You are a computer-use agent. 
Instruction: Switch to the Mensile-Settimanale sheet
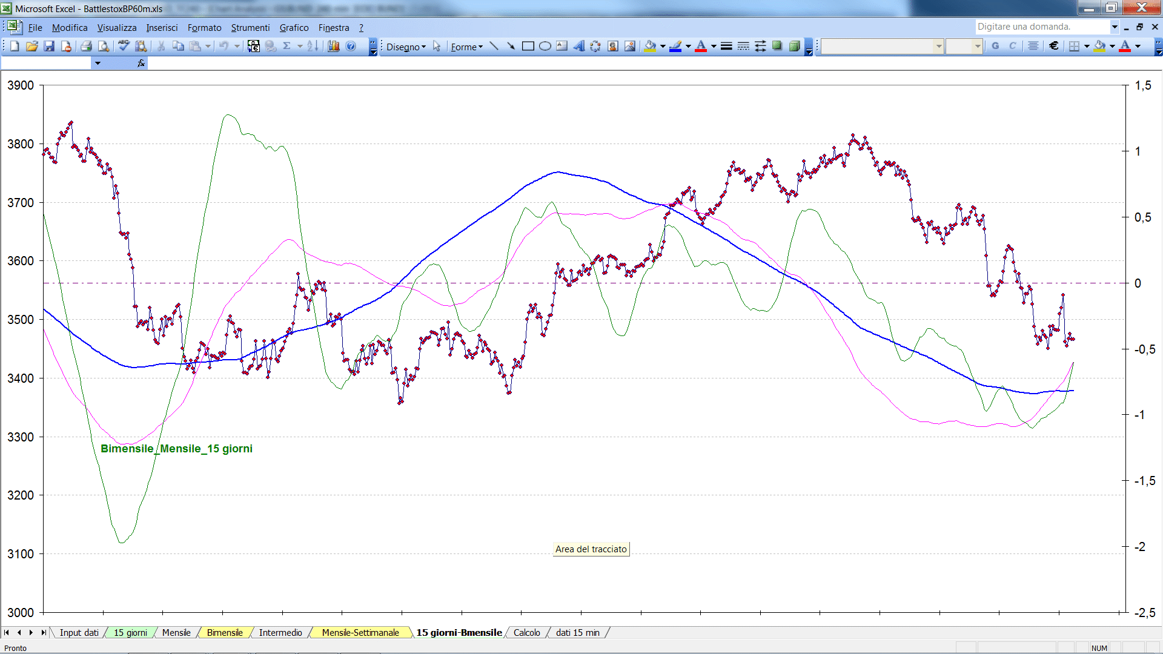(360, 633)
